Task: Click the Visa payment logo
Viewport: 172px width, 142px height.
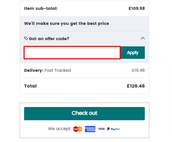Action: point(101,129)
